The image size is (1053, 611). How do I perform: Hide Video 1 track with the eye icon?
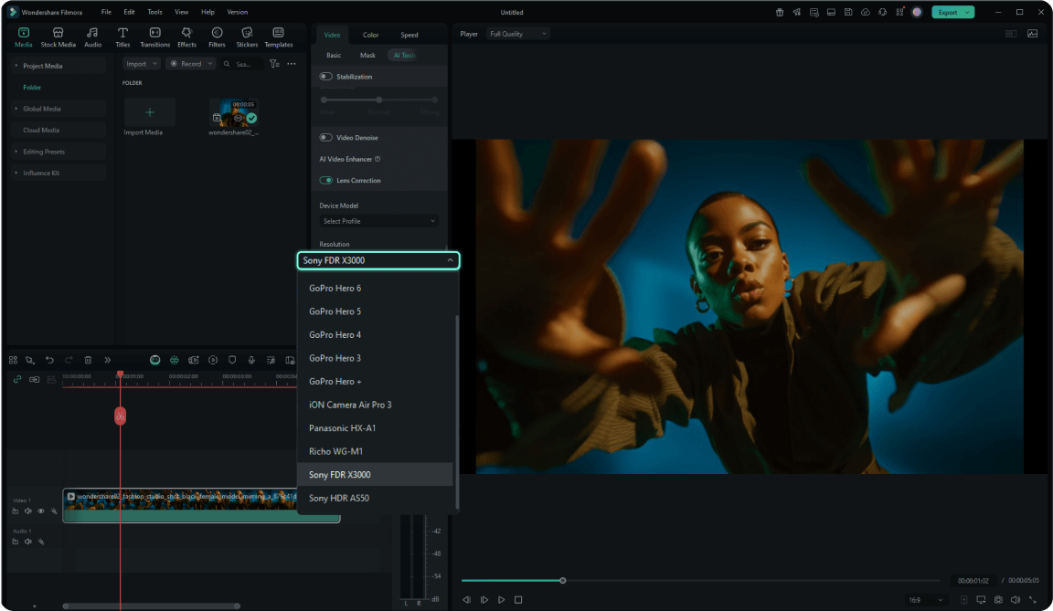41,511
